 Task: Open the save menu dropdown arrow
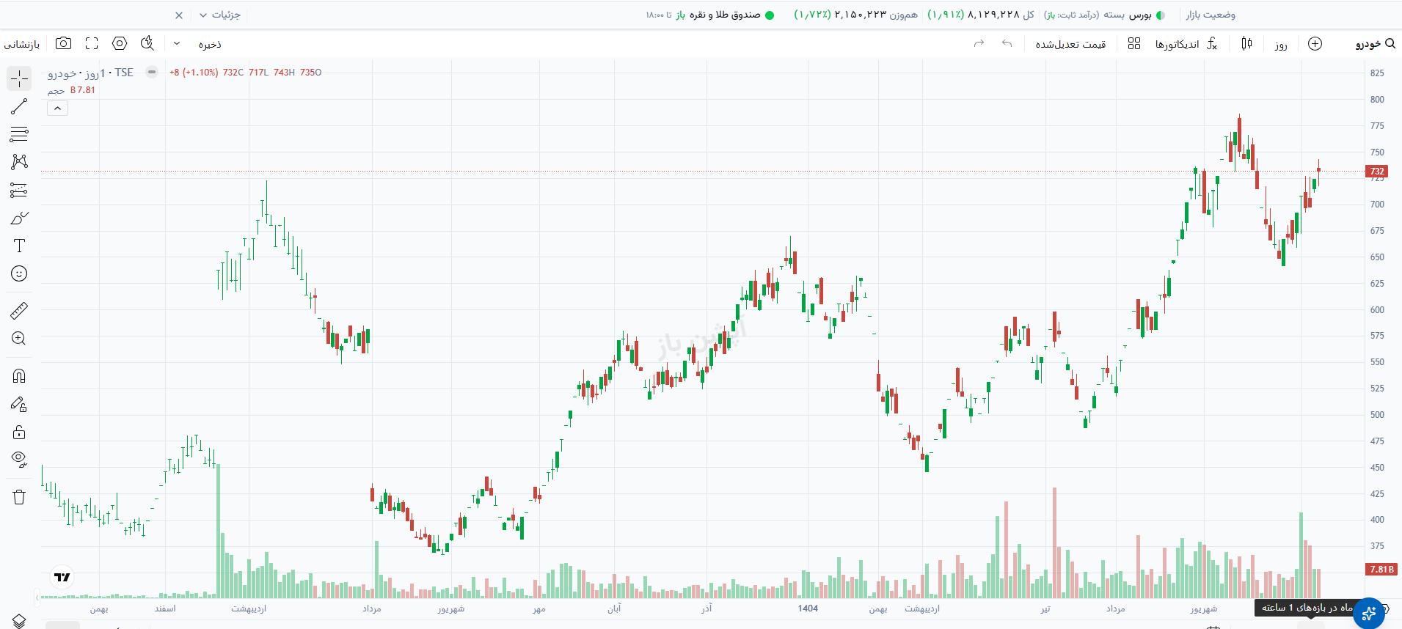[177, 44]
